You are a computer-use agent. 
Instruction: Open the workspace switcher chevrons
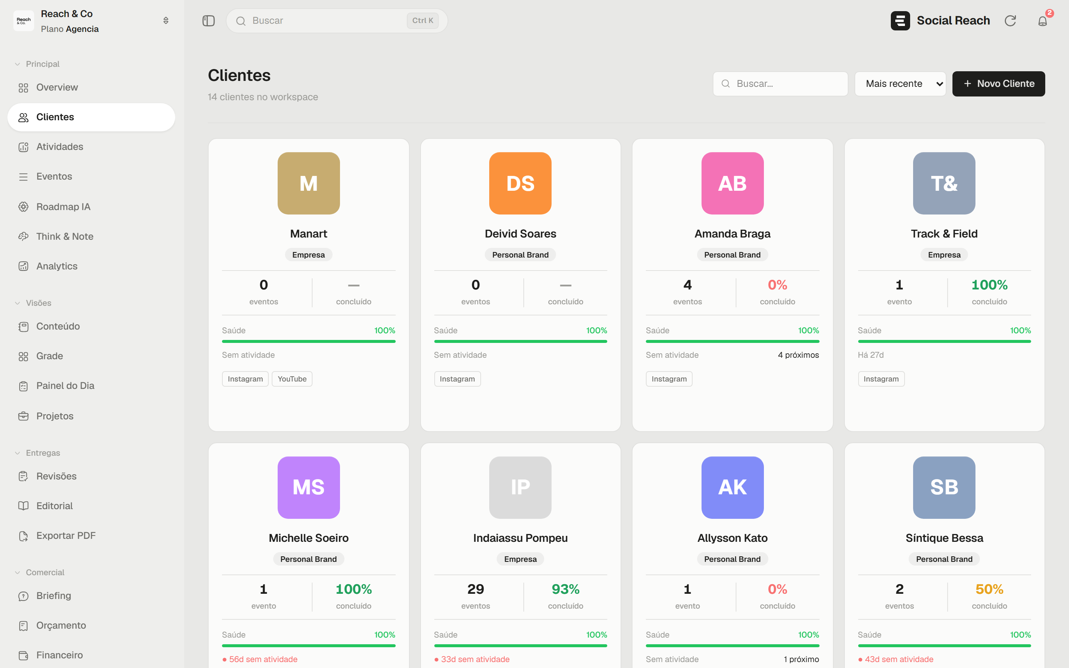166,21
